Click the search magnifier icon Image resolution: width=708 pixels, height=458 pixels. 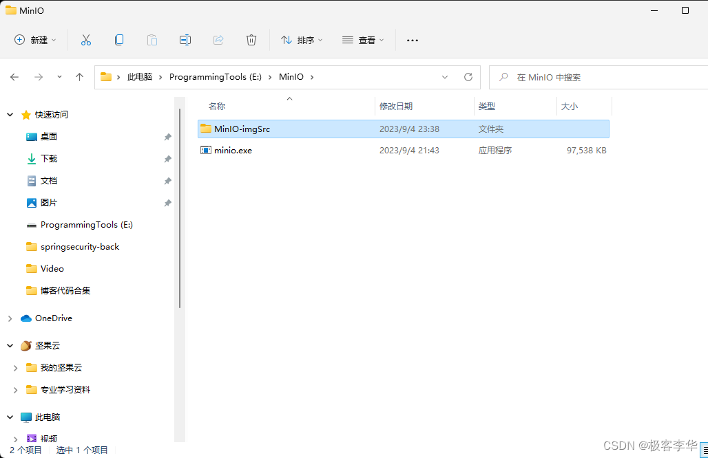click(503, 77)
